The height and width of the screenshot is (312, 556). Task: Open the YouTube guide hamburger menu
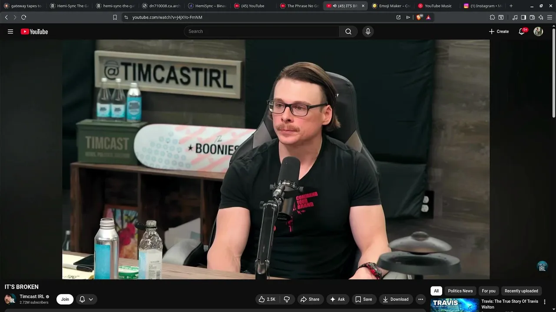[10, 32]
